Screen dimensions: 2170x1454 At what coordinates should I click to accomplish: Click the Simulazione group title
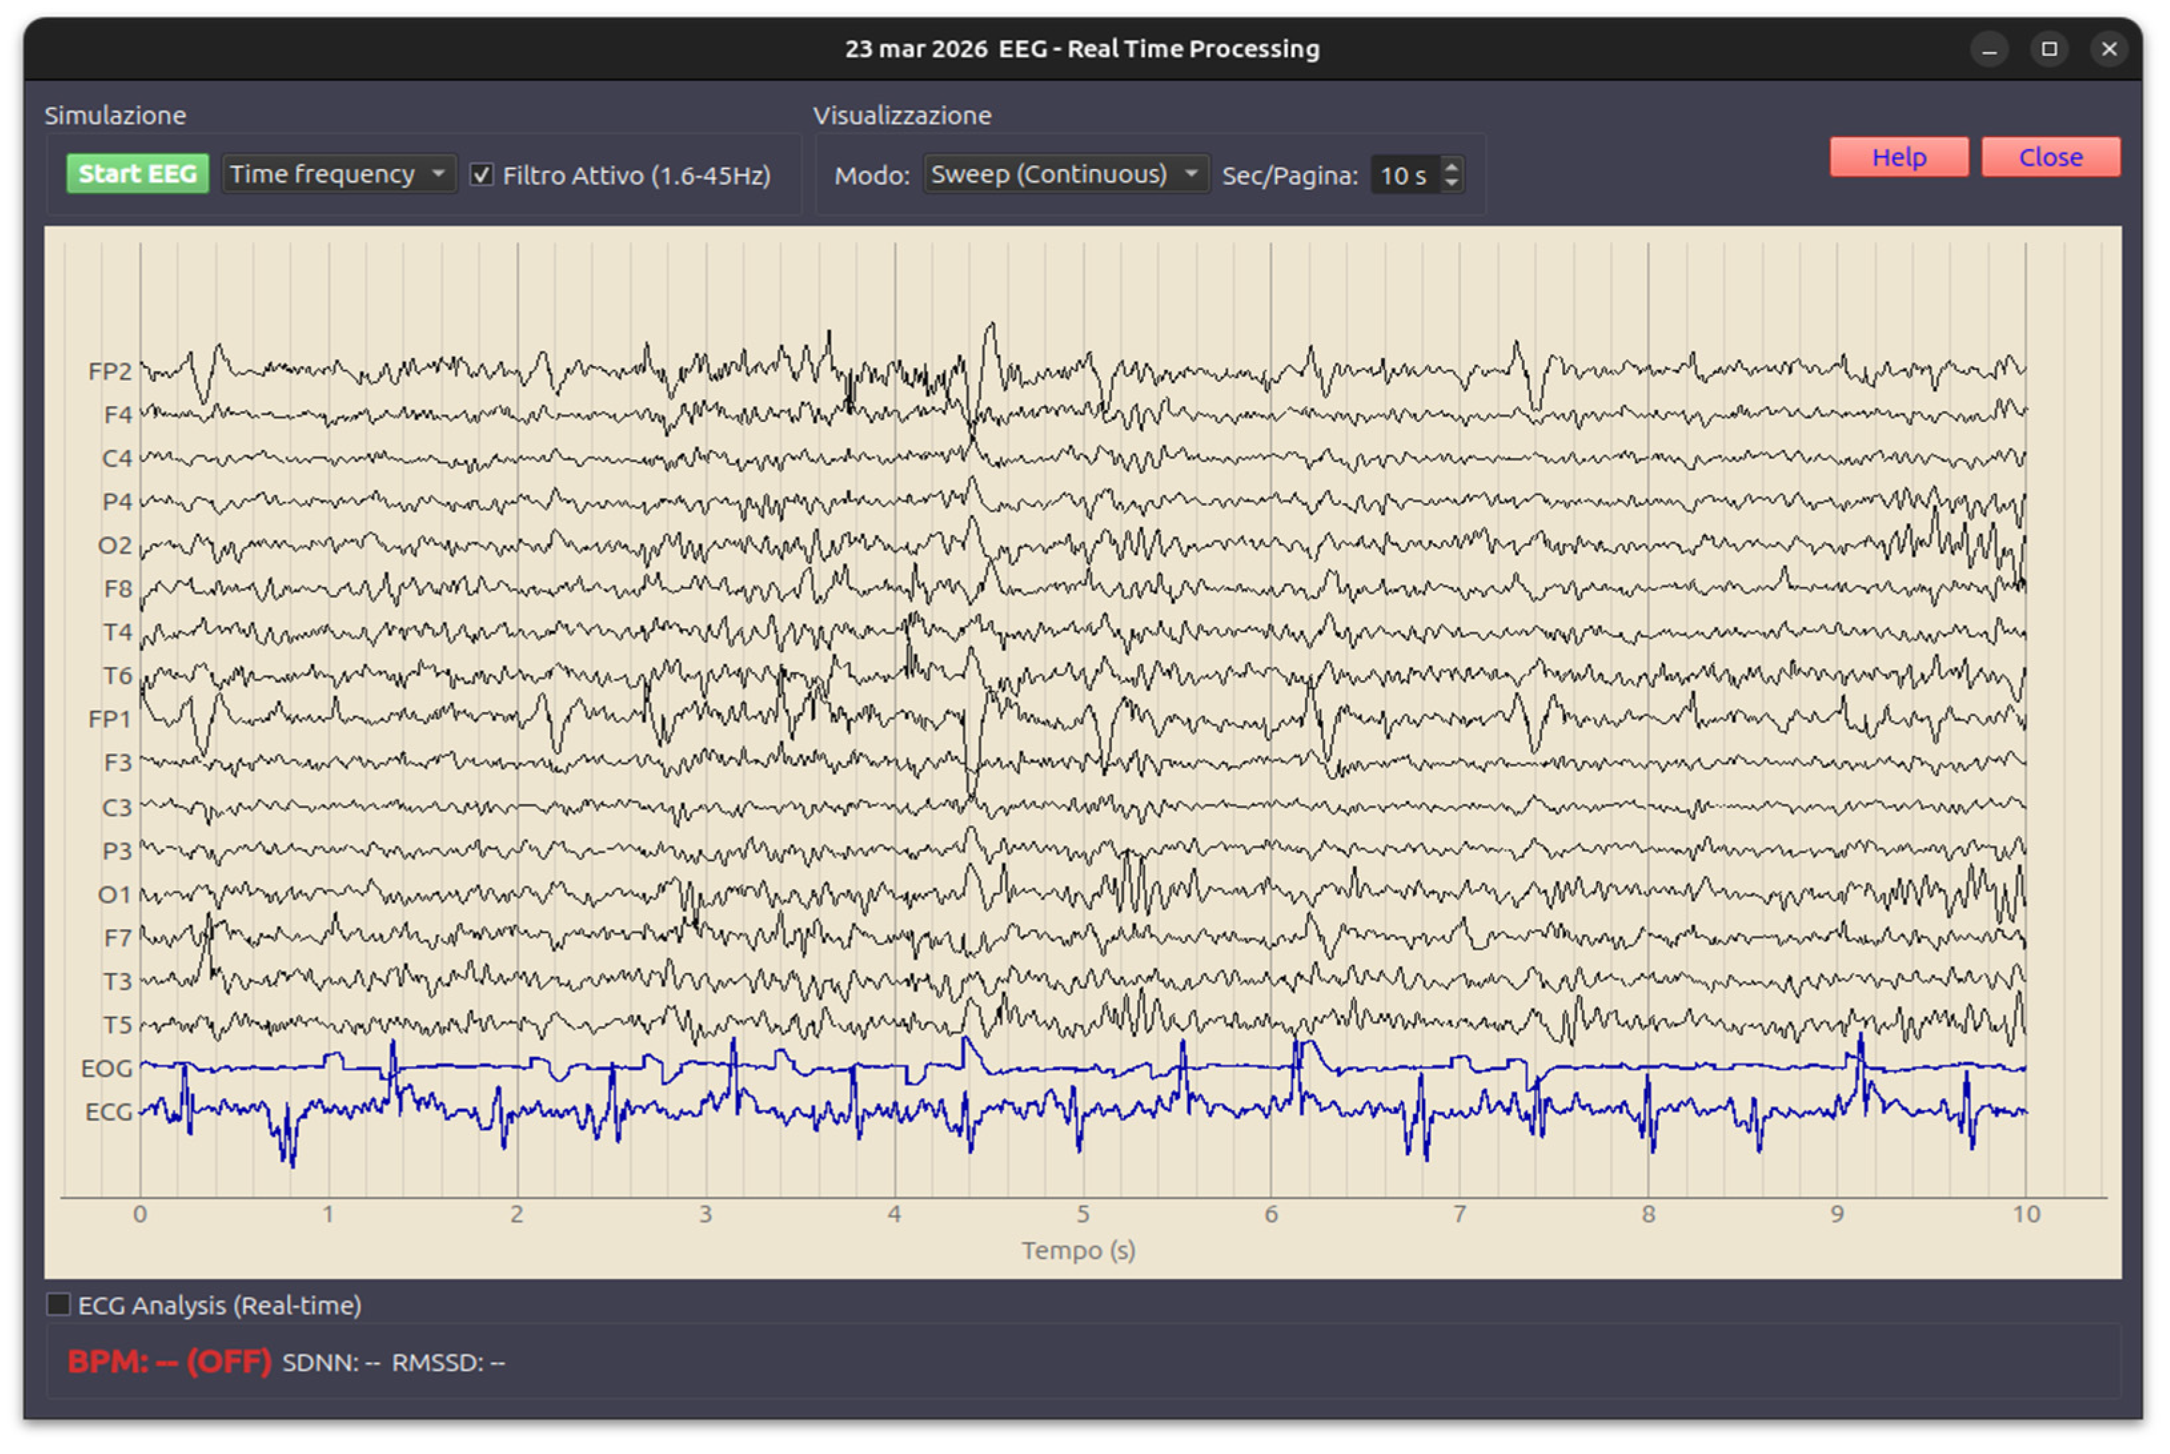tap(115, 116)
